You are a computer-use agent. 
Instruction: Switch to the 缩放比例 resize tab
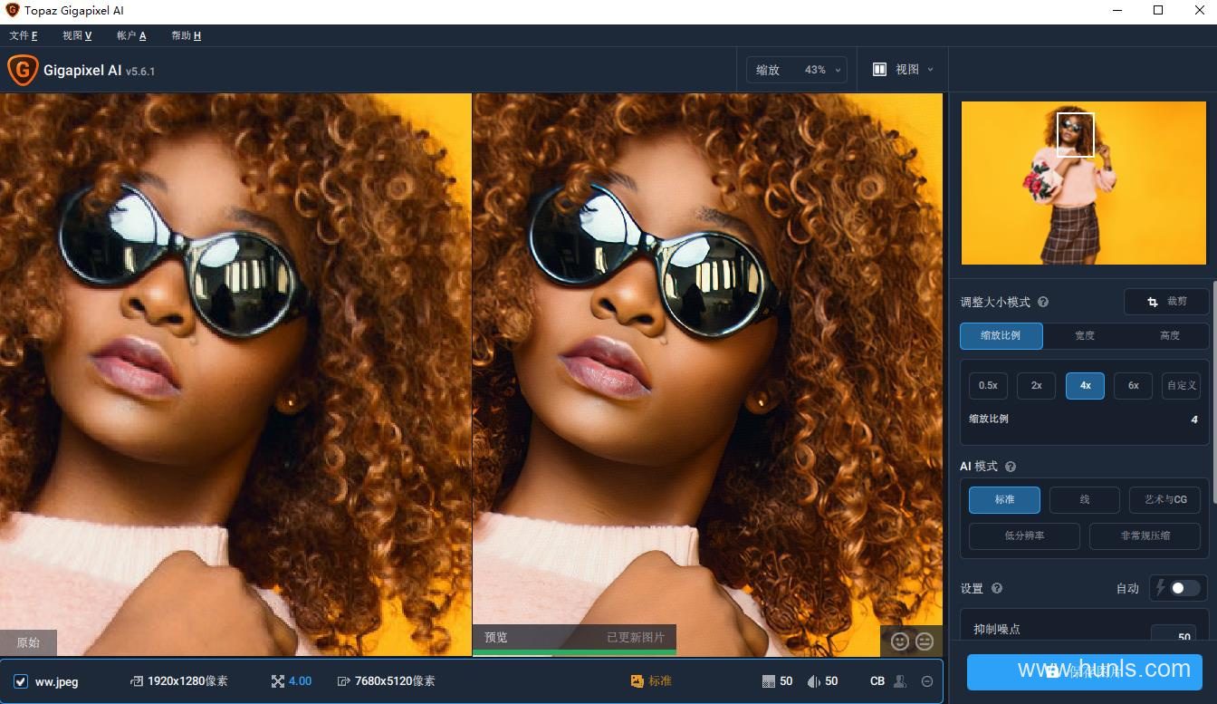point(1001,335)
